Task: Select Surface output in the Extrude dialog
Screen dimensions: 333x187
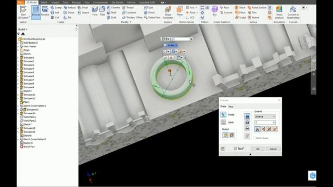Action: click(x=232, y=135)
